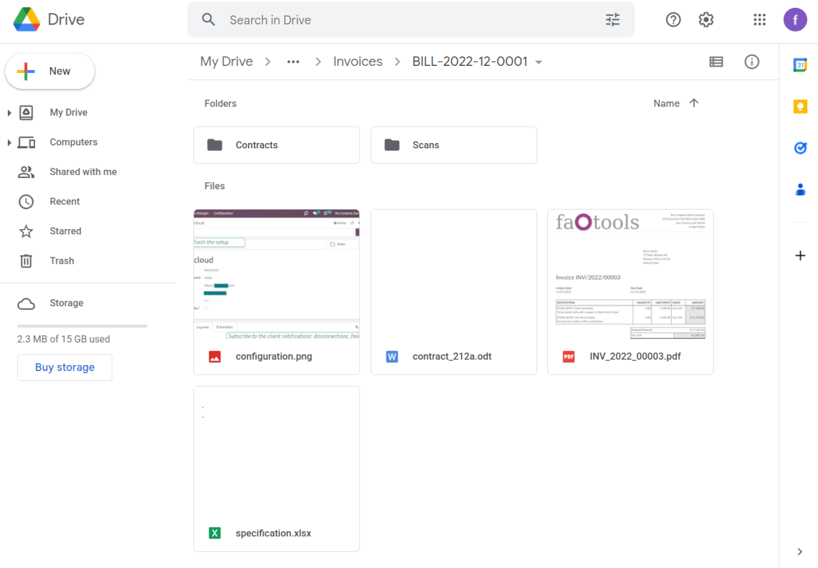Switch to list layout view
This screenshot has width=818, height=568.
point(716,62)
